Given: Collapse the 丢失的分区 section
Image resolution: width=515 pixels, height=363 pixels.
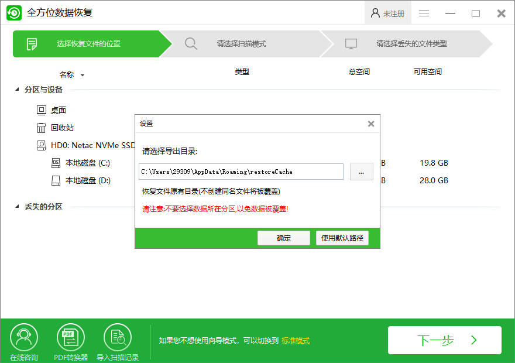Looking at the screenshot, I should pos(17,206).
